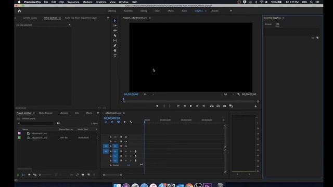Image resolution: width=333 pixels, height=187 pixels.
Task: Open the Program monitor button editor plus
Action: tap(255, 106)
